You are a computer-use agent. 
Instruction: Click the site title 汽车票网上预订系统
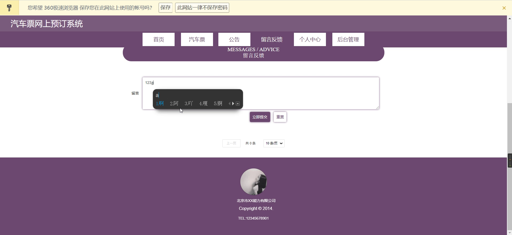[47, 24]
